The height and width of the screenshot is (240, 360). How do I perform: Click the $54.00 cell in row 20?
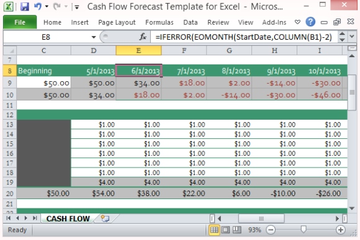(94, 193)
